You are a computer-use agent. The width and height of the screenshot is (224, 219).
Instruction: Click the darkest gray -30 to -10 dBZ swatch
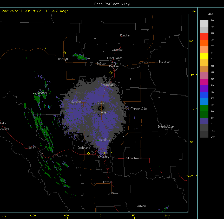(x=204, y=134)
